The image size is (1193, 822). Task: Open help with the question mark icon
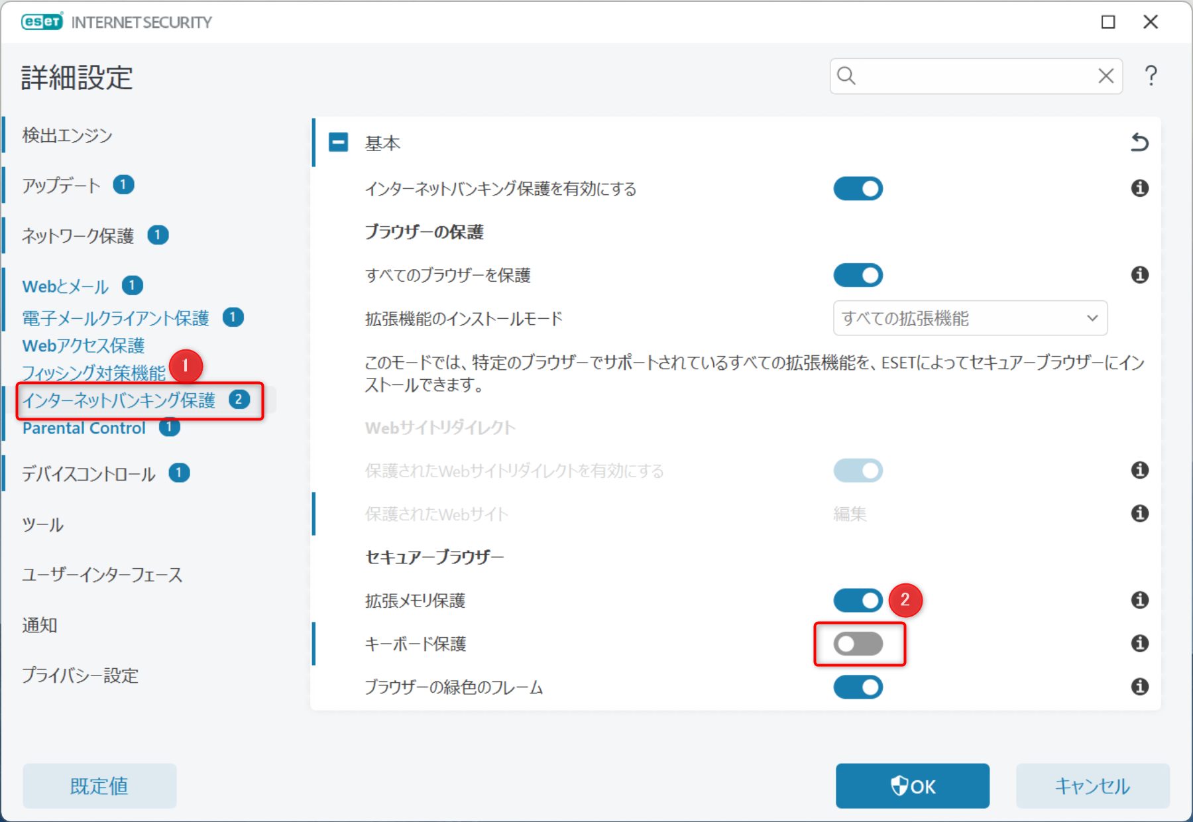[1151, 76]
